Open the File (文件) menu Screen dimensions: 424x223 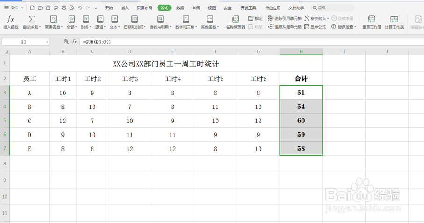(x=11, y=8)
